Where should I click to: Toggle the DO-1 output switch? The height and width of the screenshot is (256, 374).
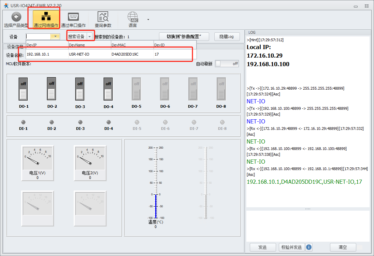click(x=23, y=89)
